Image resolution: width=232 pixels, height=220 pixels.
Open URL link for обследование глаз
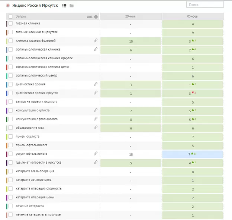point(96,128)
